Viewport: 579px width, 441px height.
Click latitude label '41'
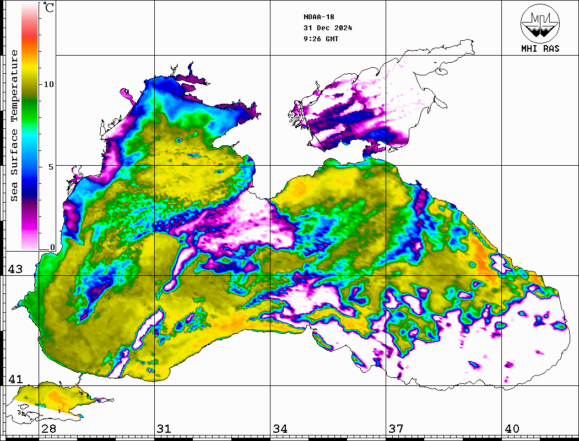coord(15,379)
